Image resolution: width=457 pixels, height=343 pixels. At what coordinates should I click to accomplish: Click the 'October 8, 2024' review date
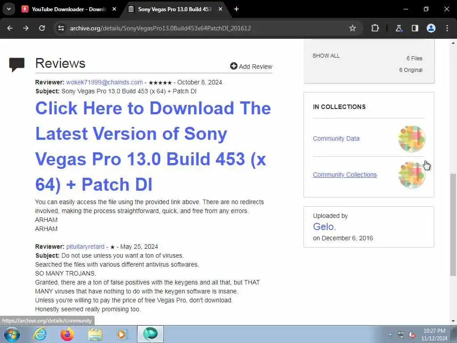[x=199, y=83]
